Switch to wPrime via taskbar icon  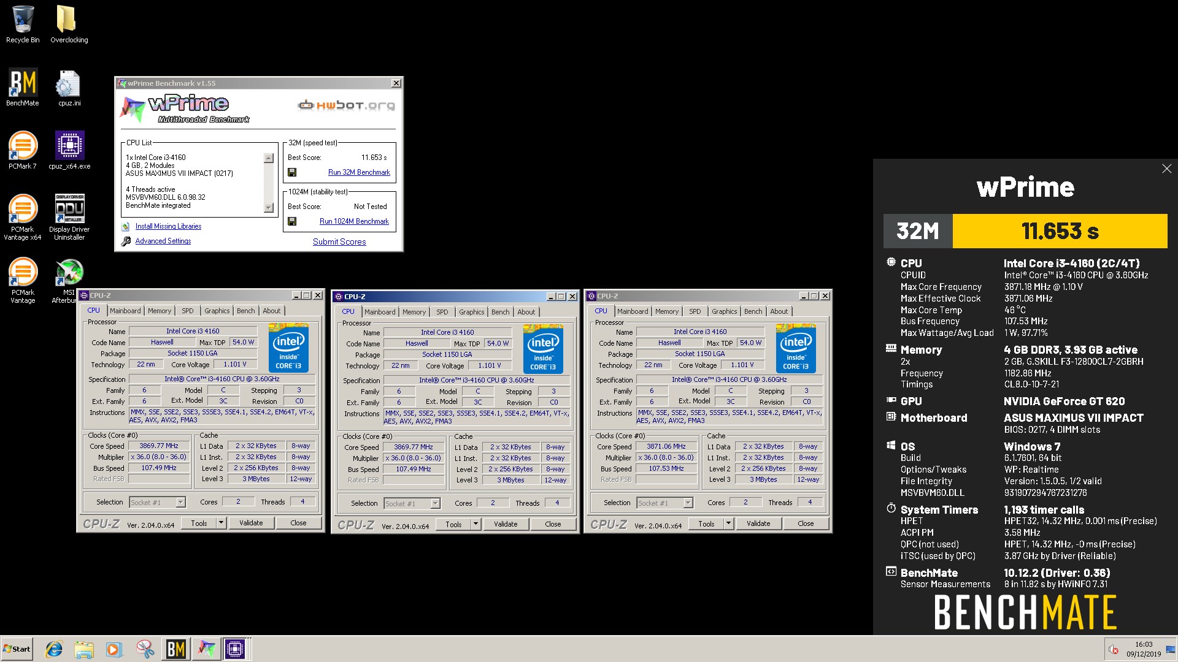click(206, 649)
